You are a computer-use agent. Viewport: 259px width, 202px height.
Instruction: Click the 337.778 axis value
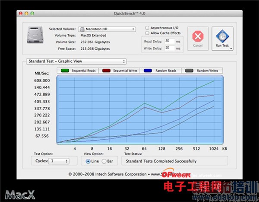[42, 109]
